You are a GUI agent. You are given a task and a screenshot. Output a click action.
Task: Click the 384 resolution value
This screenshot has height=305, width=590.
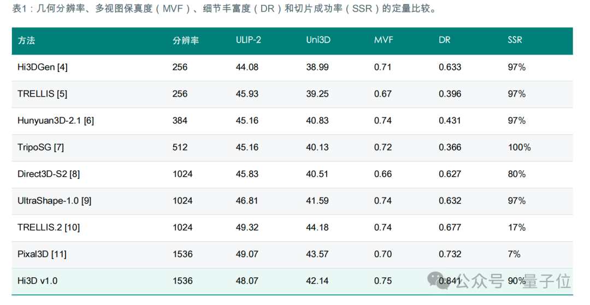[180, 121]
